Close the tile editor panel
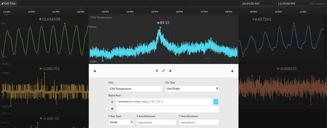This screenshot has height=128, width=327. 170,71
